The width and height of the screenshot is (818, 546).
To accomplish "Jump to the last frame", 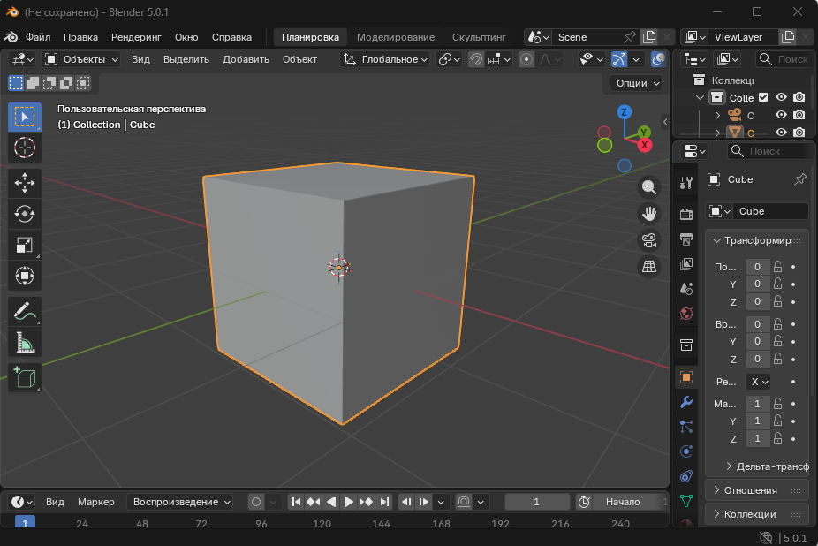I will pos(384,502).
